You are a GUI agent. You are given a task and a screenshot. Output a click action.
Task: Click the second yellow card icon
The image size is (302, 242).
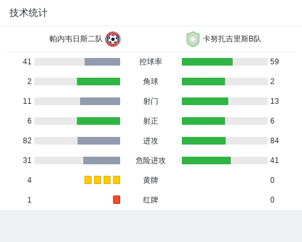(97, 180)
